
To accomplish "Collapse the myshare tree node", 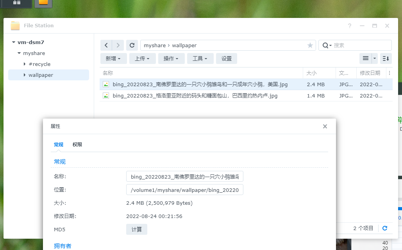I will pos(19,53).
